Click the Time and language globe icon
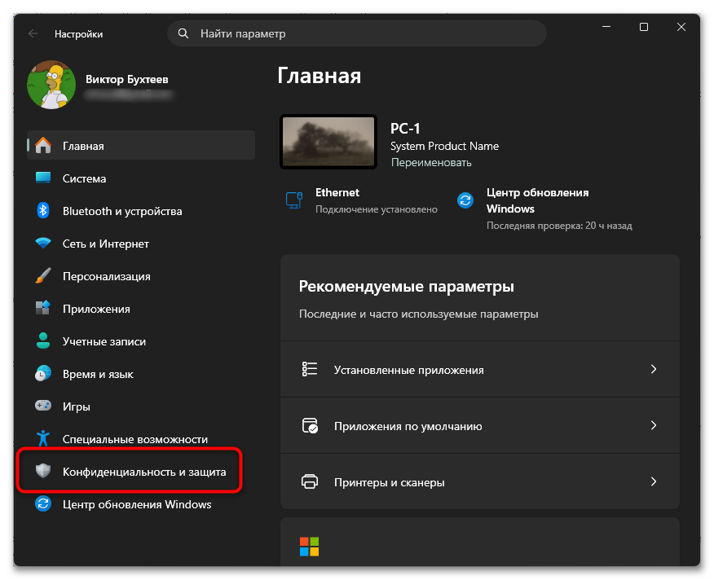Image resolution: width=714 pixels, height=580 pixels. [x=43, y=373]
